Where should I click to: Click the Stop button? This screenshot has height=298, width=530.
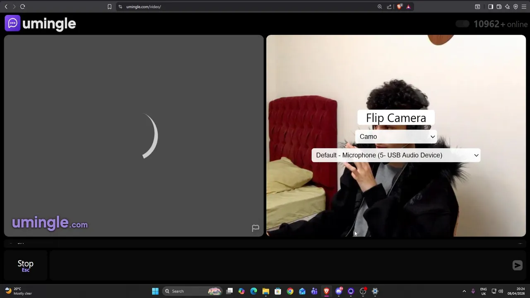[26, 265]
